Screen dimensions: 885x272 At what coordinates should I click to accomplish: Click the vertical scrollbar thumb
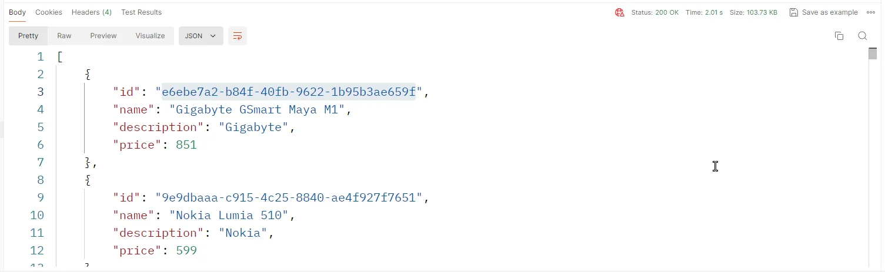[873, 54]
